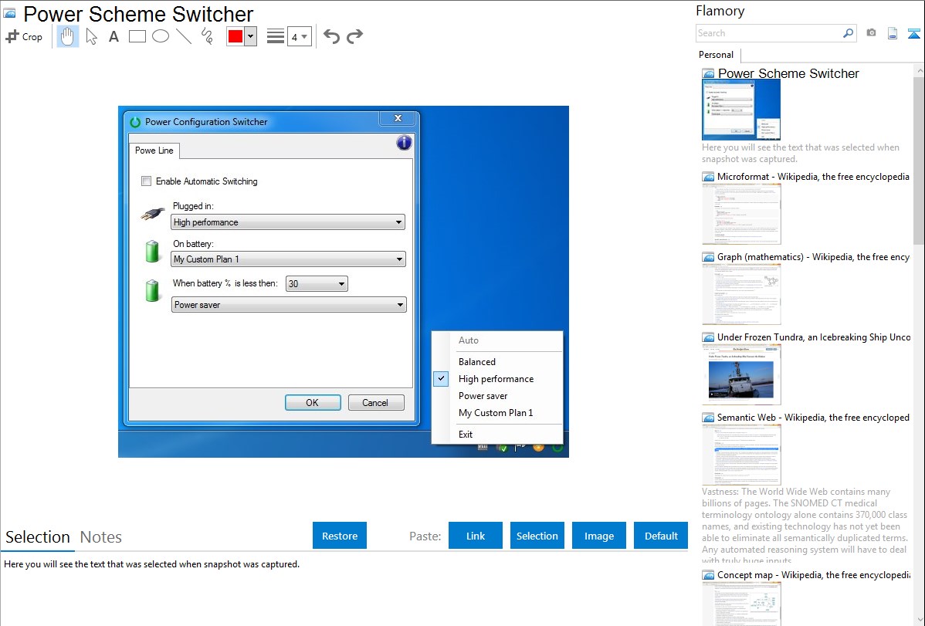Click OK in Power Configuration Switcher
This screenshot has width=925, height=626.
click(313, 402)
